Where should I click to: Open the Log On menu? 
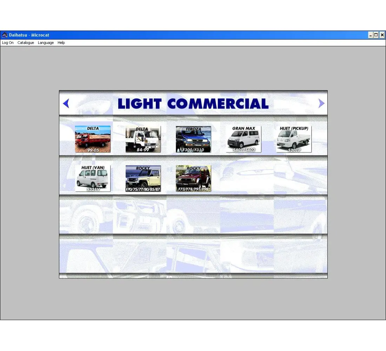click(8, 42)
